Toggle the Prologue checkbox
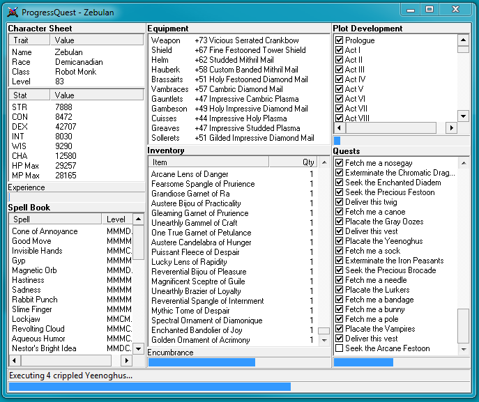The height and width of the screenshot is (402, 479). [339, 40]
